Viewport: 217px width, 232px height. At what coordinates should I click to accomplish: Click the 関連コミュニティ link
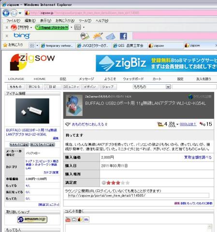[x=49, y=205]
